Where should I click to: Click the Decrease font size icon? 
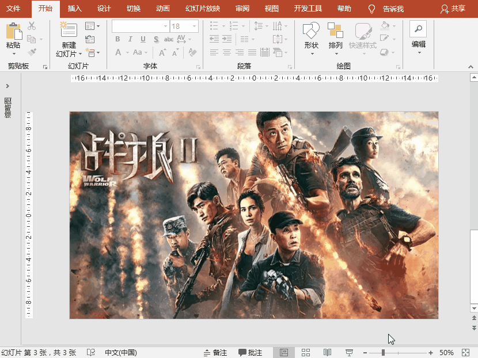click(x=175, y=52)
